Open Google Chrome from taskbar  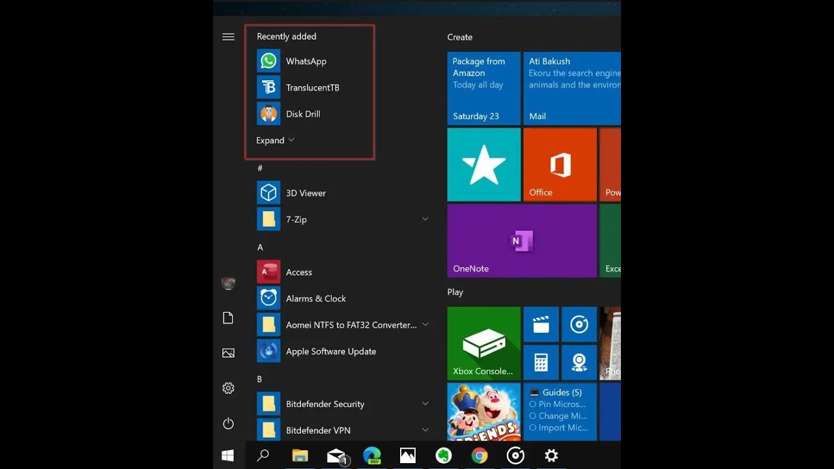[x=480, y=456]
